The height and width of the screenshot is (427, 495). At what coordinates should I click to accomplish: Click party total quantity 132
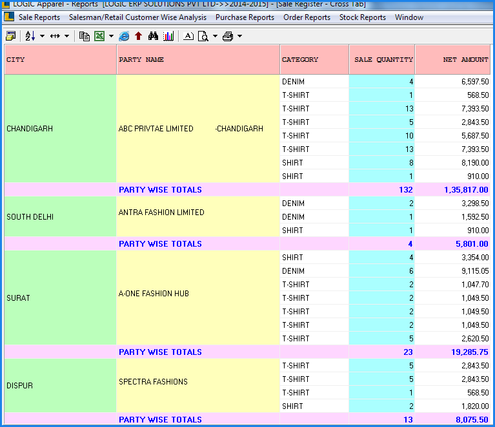click(x=382, y=190)
